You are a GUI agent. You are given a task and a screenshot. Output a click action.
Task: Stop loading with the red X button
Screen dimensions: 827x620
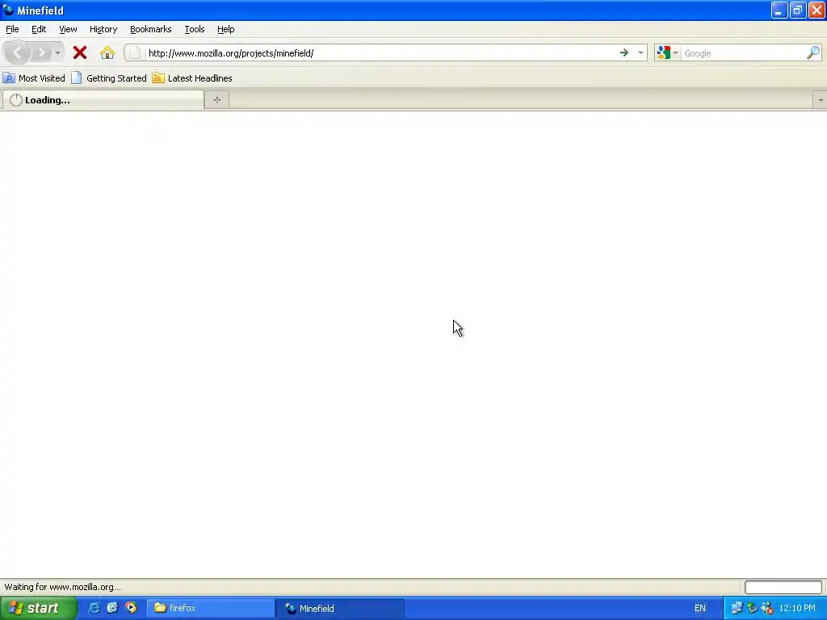(80, 52)
